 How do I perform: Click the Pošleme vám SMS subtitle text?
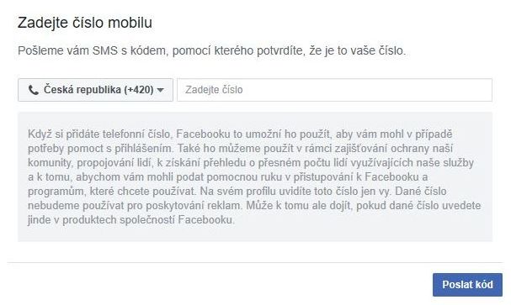coord(212,50)
